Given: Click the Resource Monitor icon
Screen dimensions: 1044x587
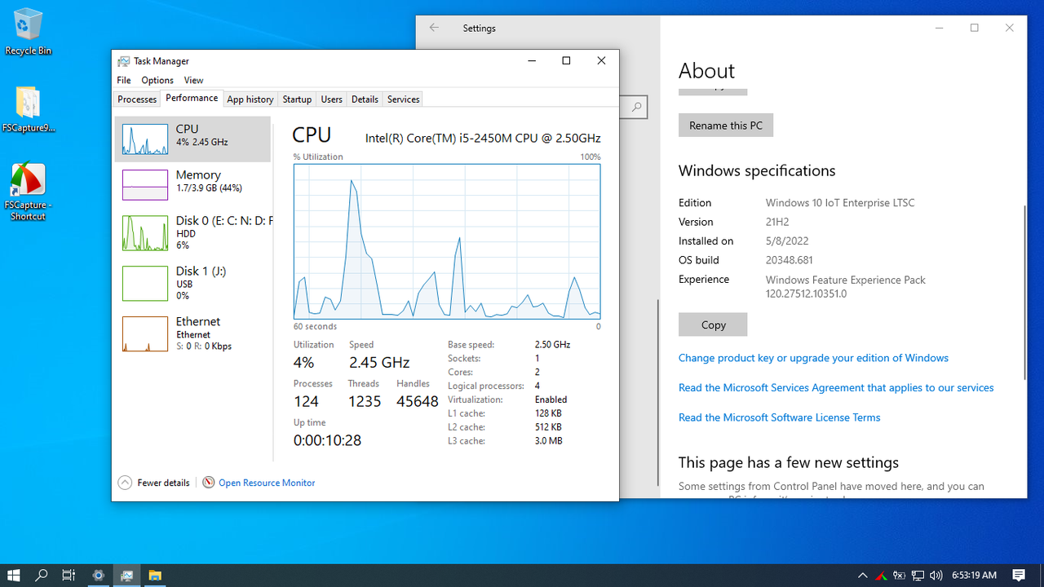Looking at the screenshot, I should pyautogui.click(x=209, y=483).
